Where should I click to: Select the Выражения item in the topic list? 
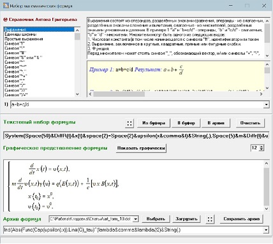point(39,29)
